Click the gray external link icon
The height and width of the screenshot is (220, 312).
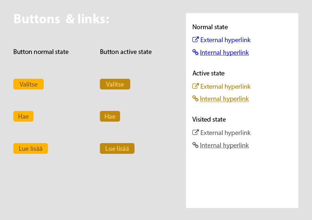click(x=196, y=132)
